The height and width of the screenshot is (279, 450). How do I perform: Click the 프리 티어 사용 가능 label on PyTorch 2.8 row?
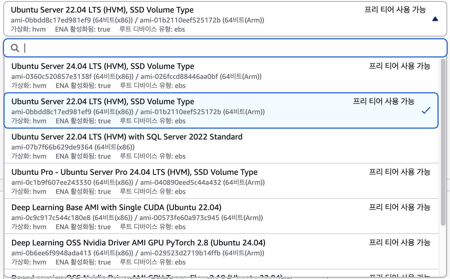[x=400, y=243]
